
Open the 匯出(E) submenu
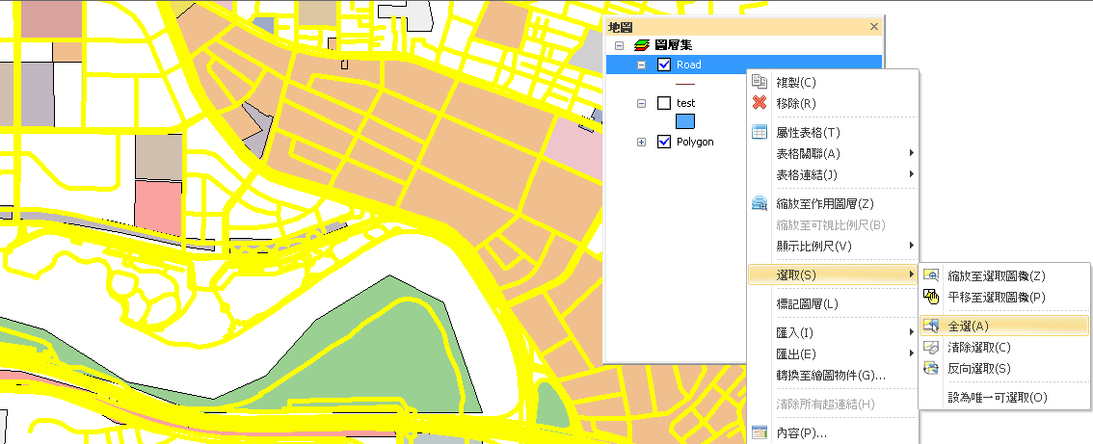point(833,353)
